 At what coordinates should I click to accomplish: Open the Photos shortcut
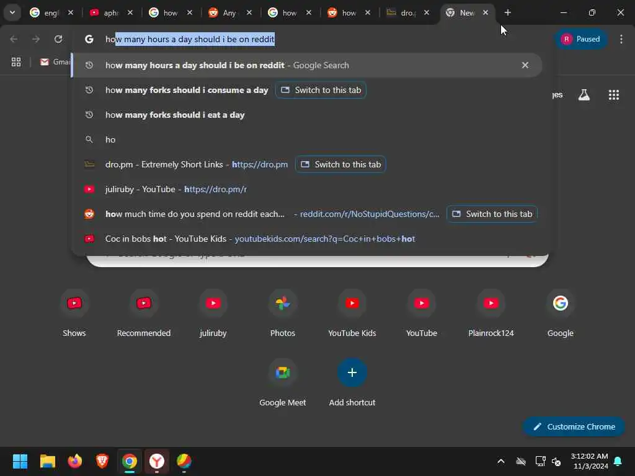tap(283, 314)
